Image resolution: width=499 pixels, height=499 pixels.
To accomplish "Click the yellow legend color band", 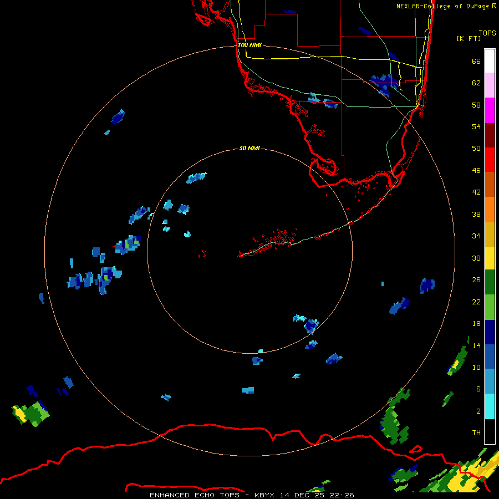I will pos(490,258).
